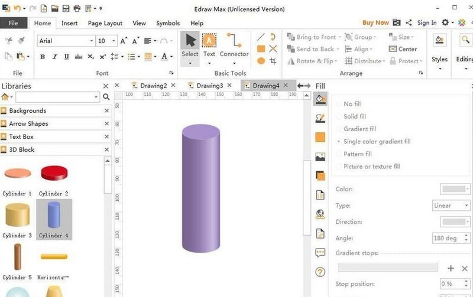This screenshot has width=473, height=297.
Task: Search libraries with magnifier icon
Action: coord(106,97)
